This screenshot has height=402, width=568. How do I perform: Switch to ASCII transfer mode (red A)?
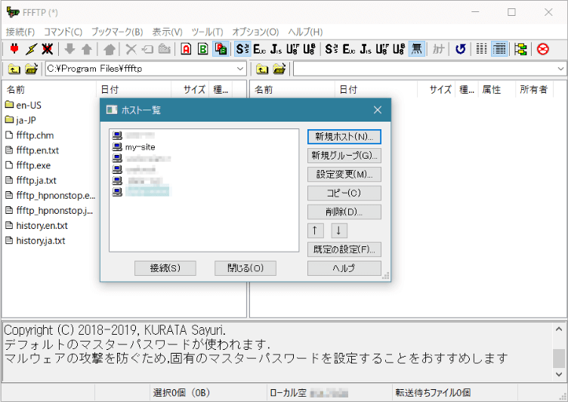coord(187,49)
